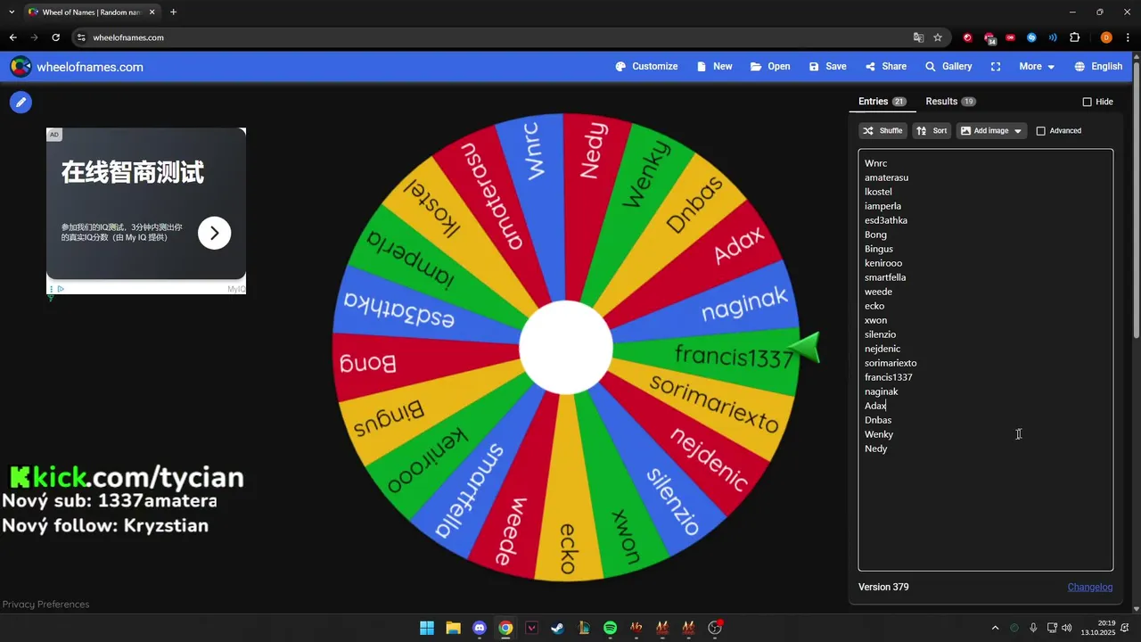
Task: Click the 'smartfella' entry in the list
Action: [x=885, y=277]
